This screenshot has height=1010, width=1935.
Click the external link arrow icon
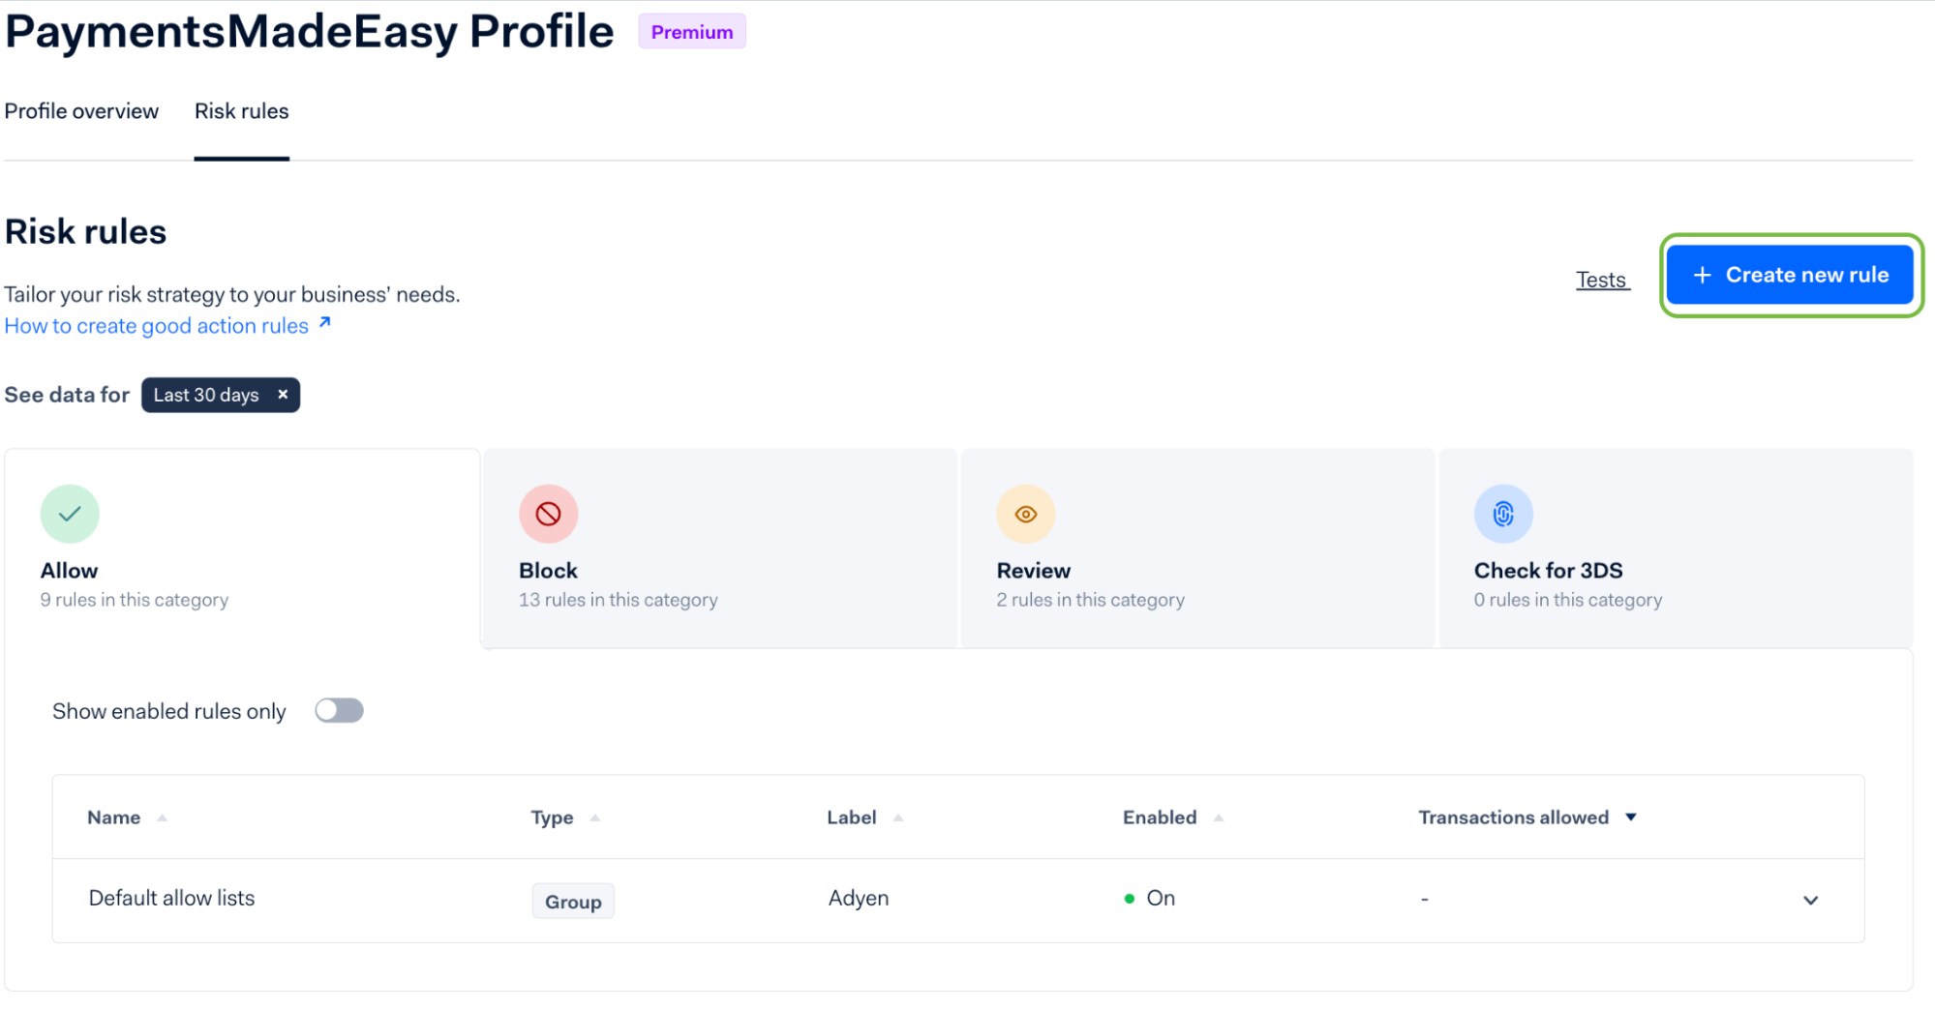pos(325,323)
